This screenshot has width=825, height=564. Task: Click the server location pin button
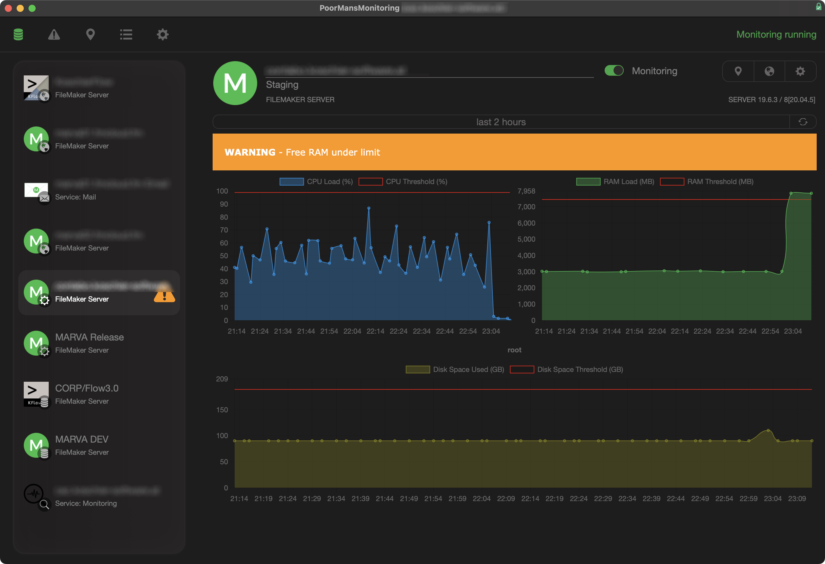click(738, 71)
